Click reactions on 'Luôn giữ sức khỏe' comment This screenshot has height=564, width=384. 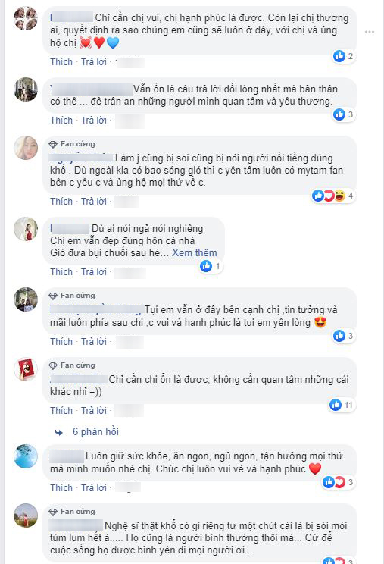tap(338, 482)
